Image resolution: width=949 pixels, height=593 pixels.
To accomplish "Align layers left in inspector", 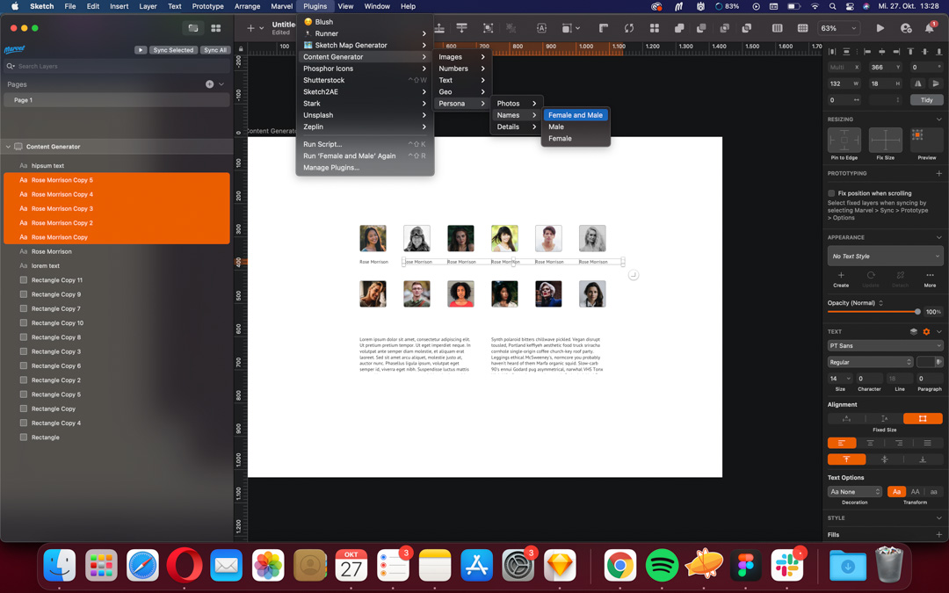I will pos(866,52).
